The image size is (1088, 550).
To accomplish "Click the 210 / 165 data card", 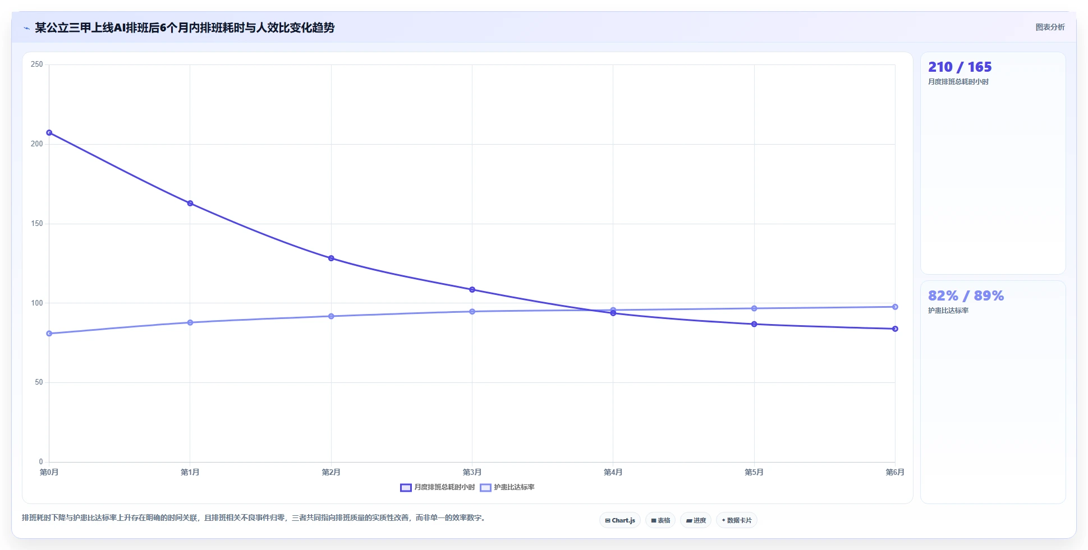I will 993,163.
